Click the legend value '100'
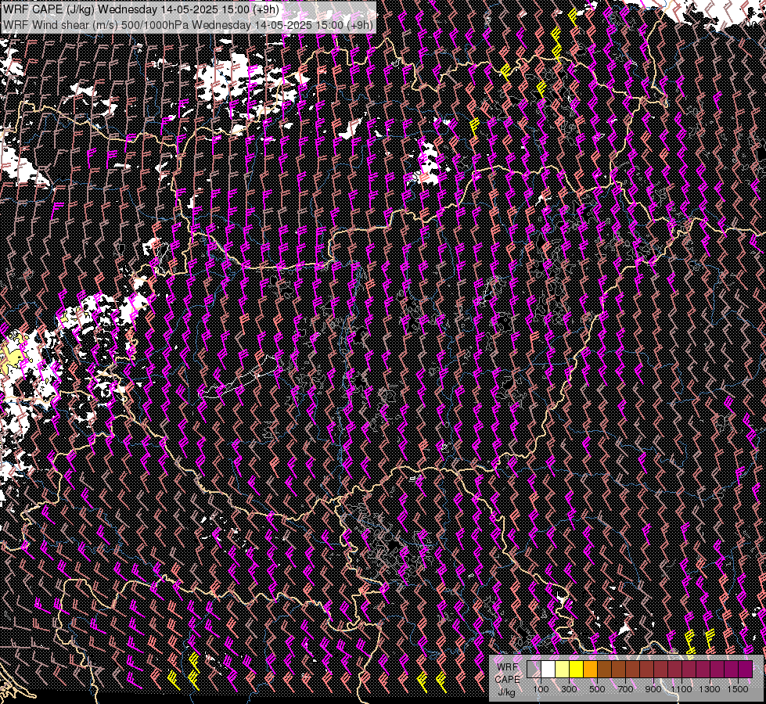This screenshot has width=766, height=704. pyautogui.click(x=541, y=689)
